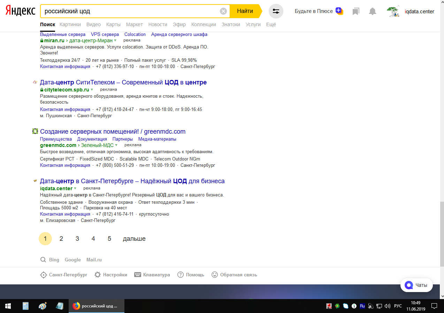Open the Windows Start menu
This screenshot has height=313, width=444.
[8, 306]
